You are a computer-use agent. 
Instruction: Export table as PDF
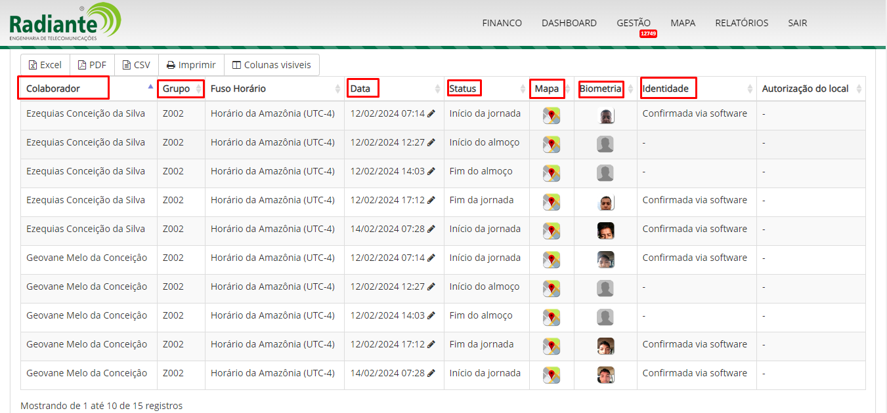click(x=92, y=65)
